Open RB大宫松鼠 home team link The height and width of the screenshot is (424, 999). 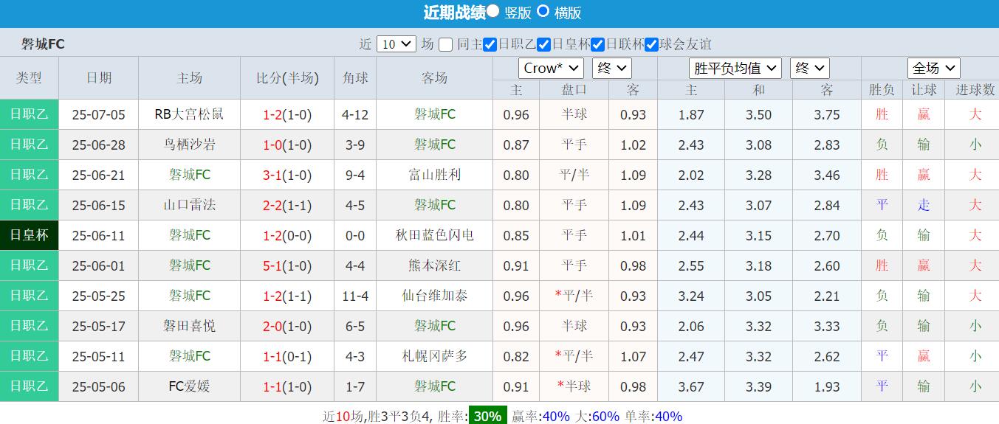[189, 114]
